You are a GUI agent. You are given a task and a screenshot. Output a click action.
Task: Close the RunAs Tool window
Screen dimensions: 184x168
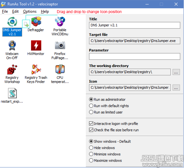coord(176,4)
